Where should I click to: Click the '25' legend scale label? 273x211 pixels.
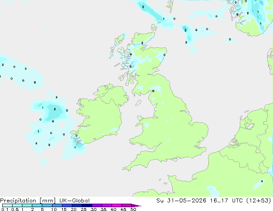pos(84,209)
